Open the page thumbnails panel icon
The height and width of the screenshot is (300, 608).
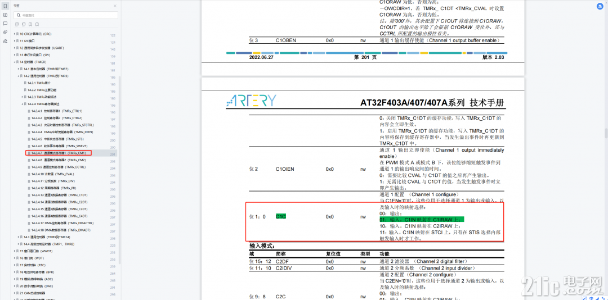(x=5, y=15)
